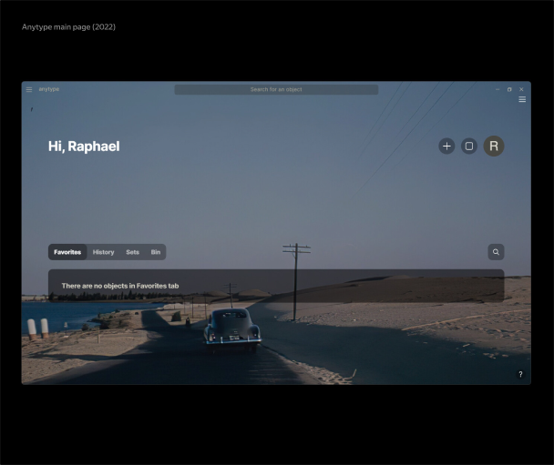Open the Sets tab
Screen dimensions: 554x465
tap(132, 252)
